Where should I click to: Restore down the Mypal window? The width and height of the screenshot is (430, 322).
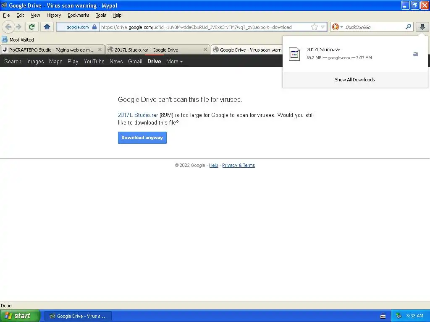(x=415, y=5)
